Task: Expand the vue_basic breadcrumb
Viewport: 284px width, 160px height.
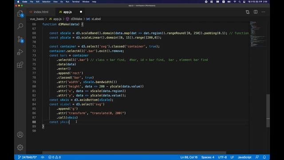Action: pos(37,19)
